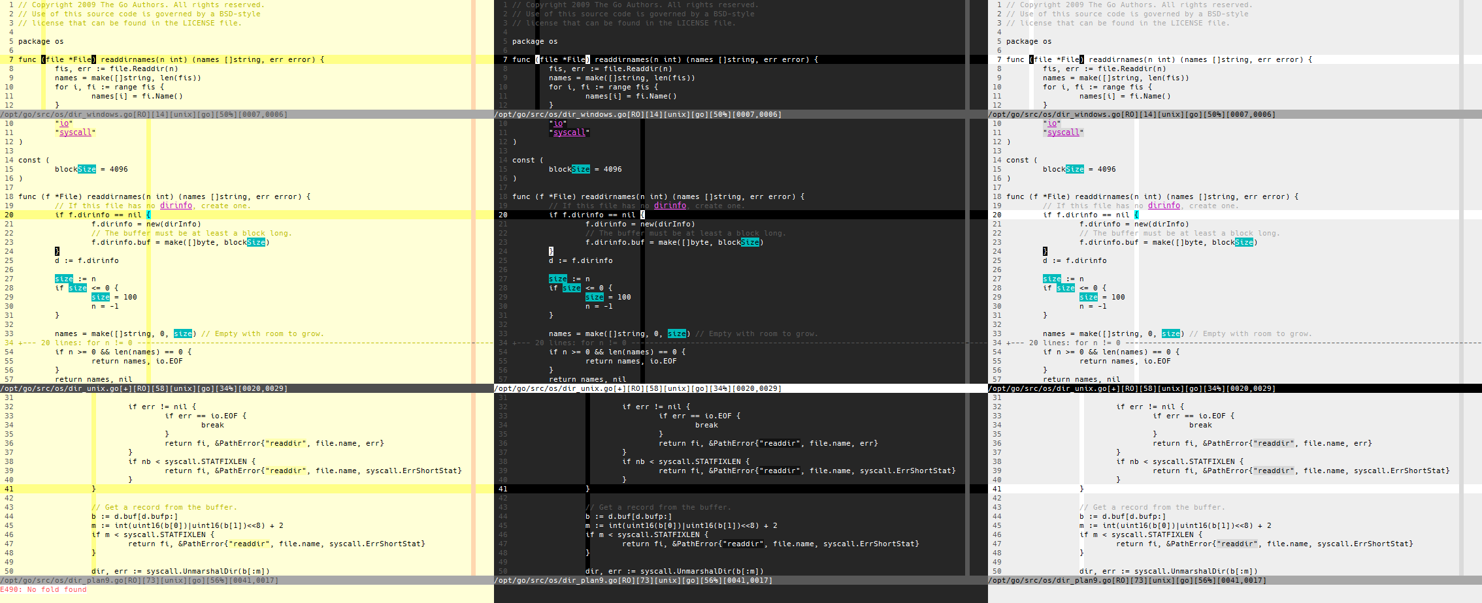The height and width of the screenshot is (603, 1482).
Task: Click underlined 'dirinfo' comment word in yellow pane
Action: point(176,206)
